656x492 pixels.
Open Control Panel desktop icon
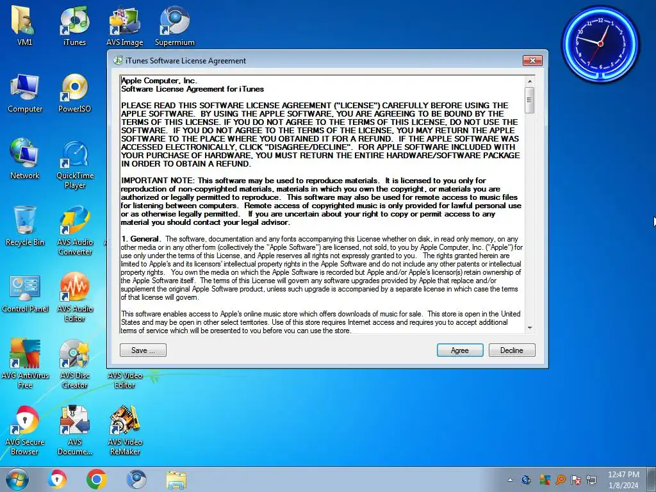point(25,293)
